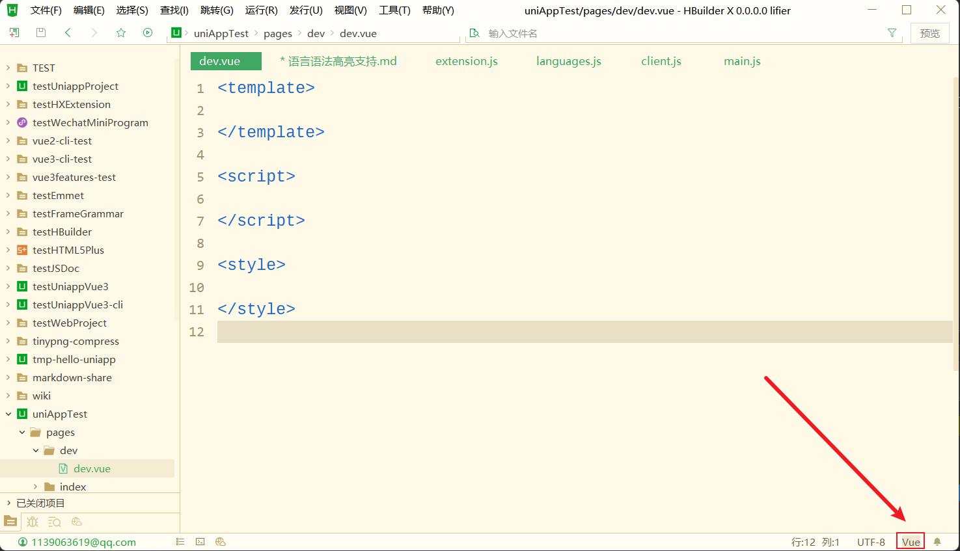Screen dimensions: 960x551
Task: Collapse the dev folder
Action: pos(36,450)
